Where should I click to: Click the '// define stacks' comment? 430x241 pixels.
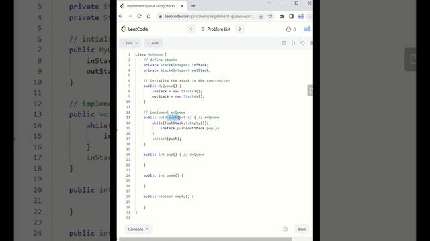point(160,60)
